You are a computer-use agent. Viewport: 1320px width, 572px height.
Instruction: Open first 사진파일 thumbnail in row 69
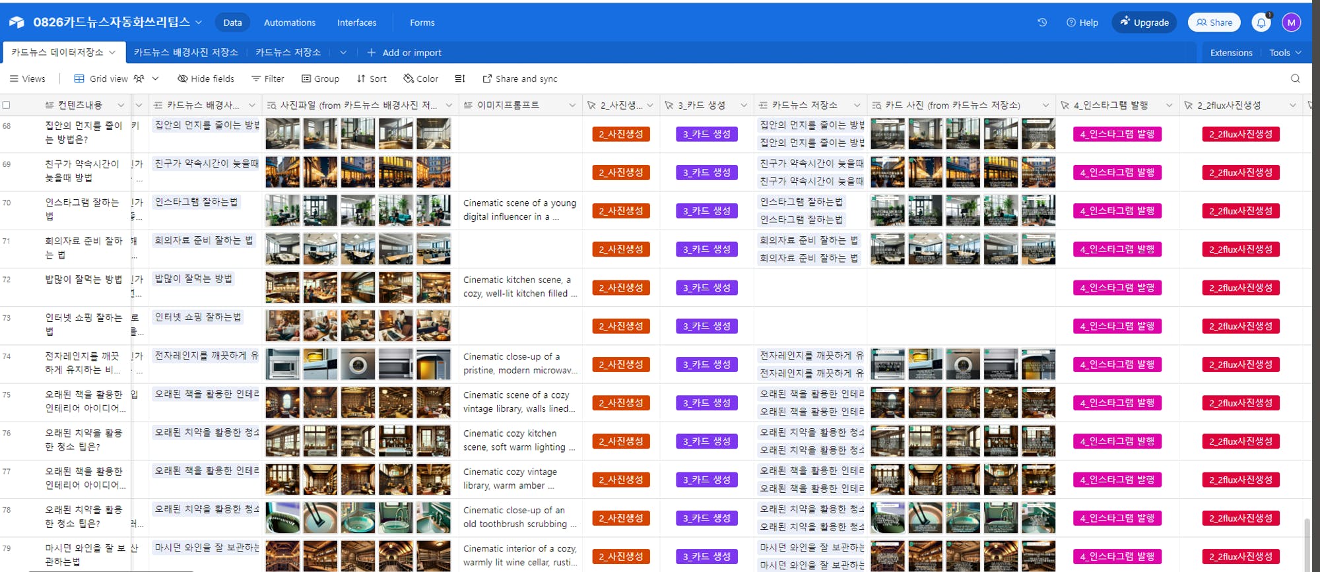coord(282,172)
